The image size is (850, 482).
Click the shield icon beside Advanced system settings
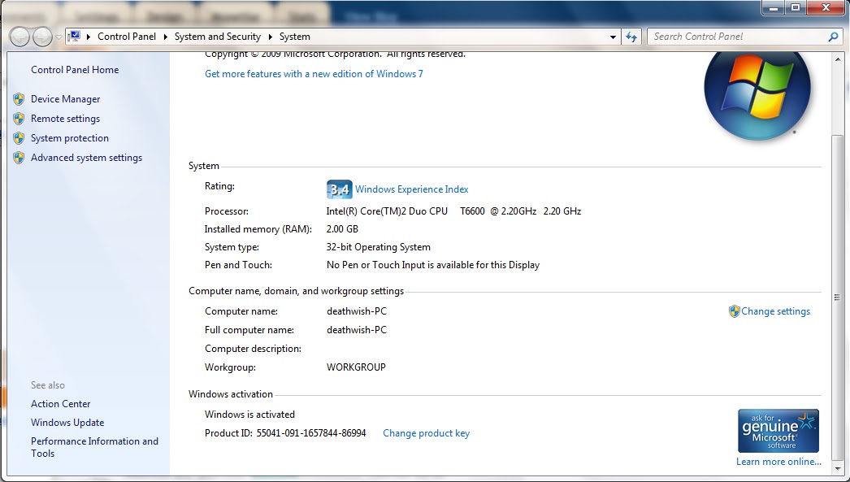19,158
